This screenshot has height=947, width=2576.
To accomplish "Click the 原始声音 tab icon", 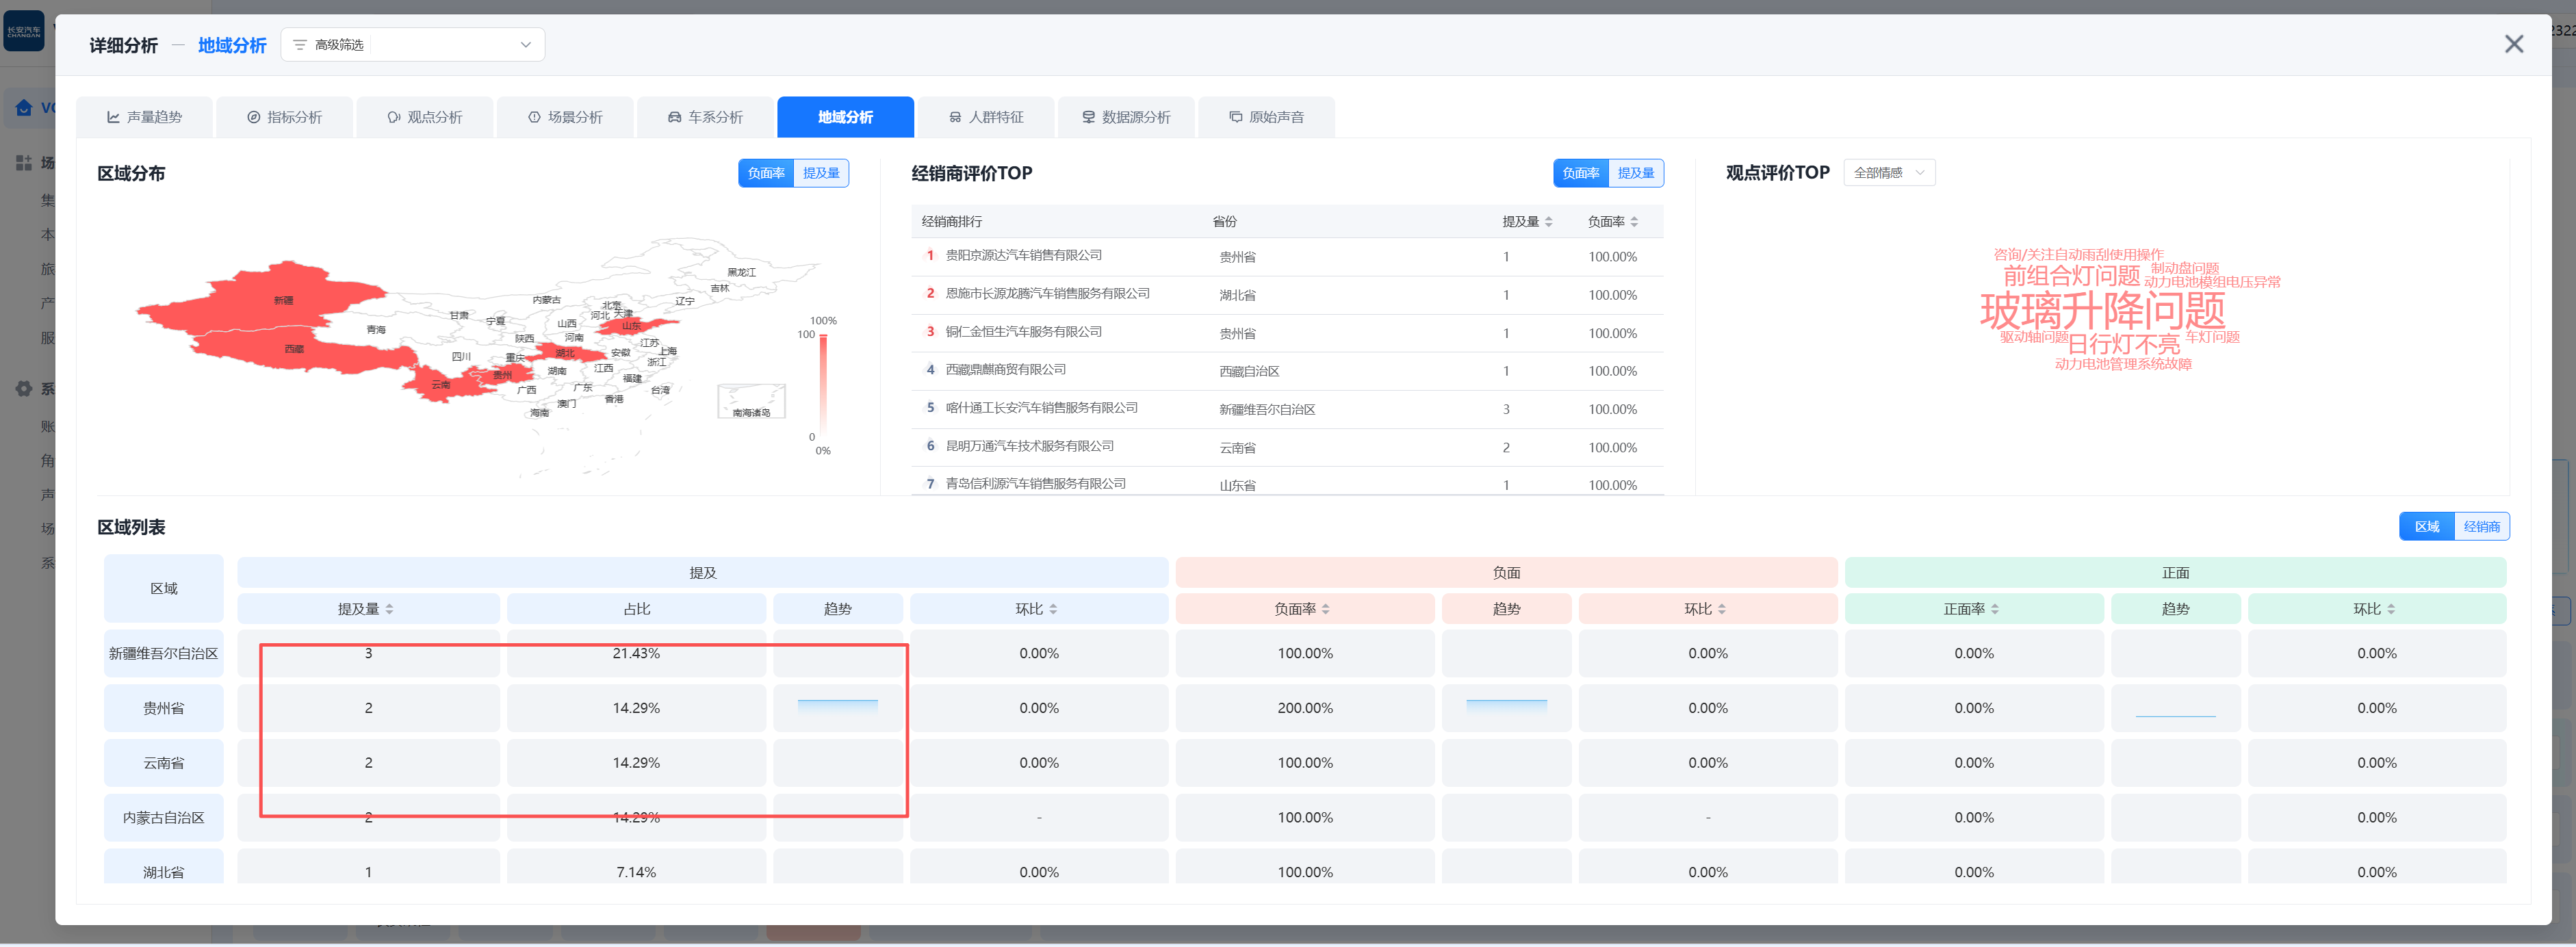I will 1235,117.
